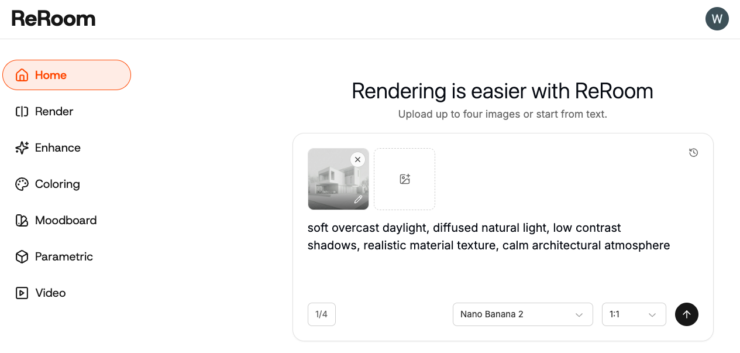Select Moodboard in the sidebar

[x=67, y=221]
